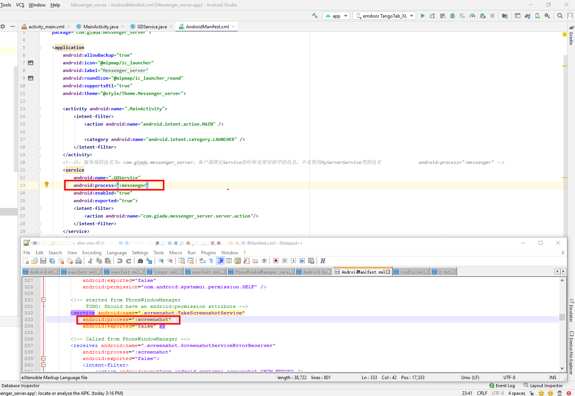Open the SDK Manager cube icon

(547, 16)
